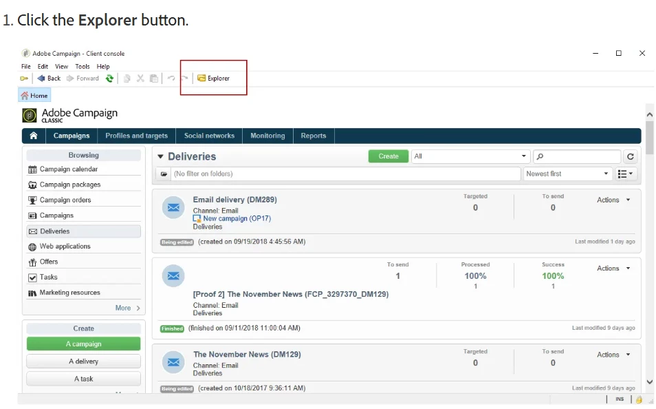656x409 pixels.
Task: Click the green A campaign button
Action: tap(84, 344)
